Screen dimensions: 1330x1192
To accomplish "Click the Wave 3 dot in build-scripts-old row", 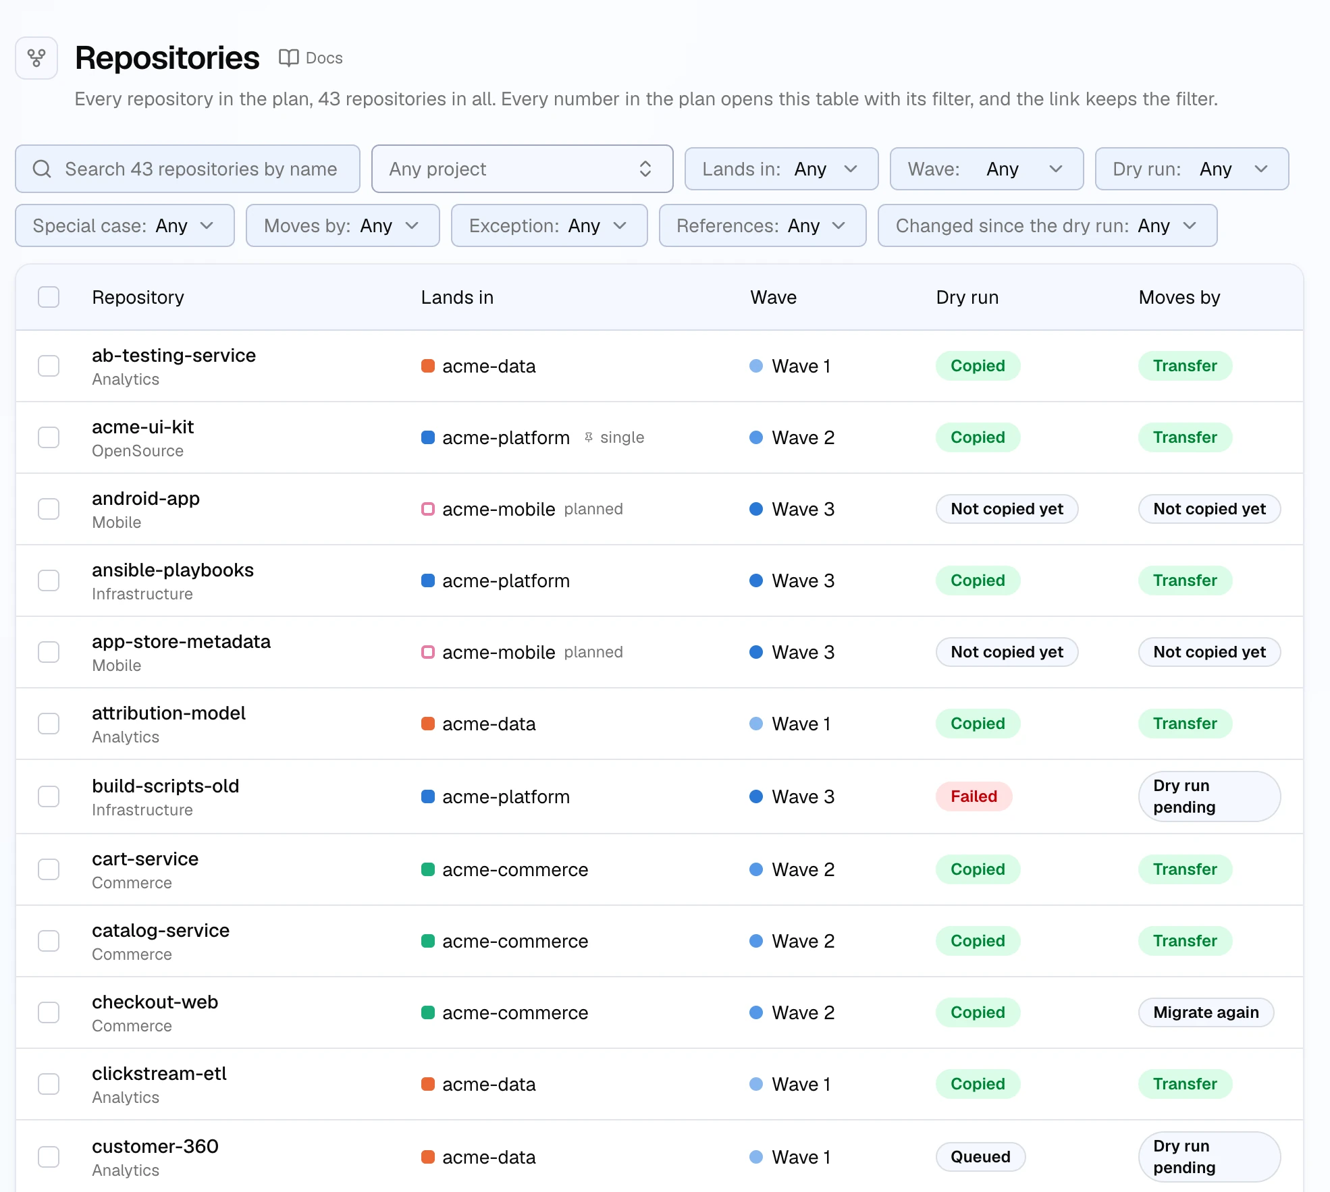I will [x=756, y=796].
